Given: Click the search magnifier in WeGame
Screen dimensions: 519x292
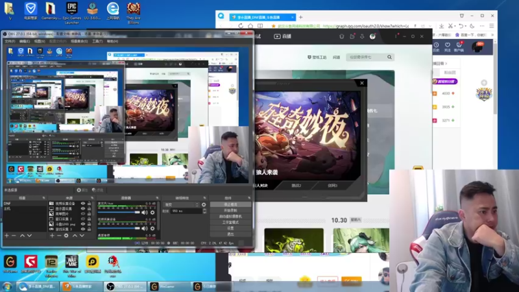Looking at the screenshot, I should coord(390,57).
